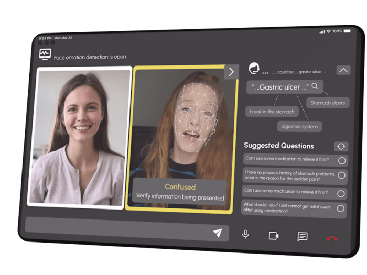Click the message text input field
367x275 pixels.
click(127, 229)
